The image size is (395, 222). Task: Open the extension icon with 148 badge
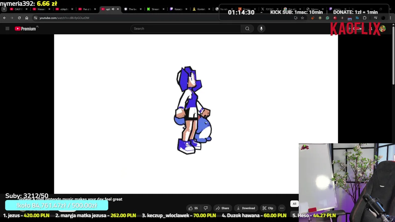[350, 18]
